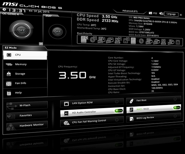
Task: Click the CPU SA Voltage 1.056V value
Action: pos(155,64)
